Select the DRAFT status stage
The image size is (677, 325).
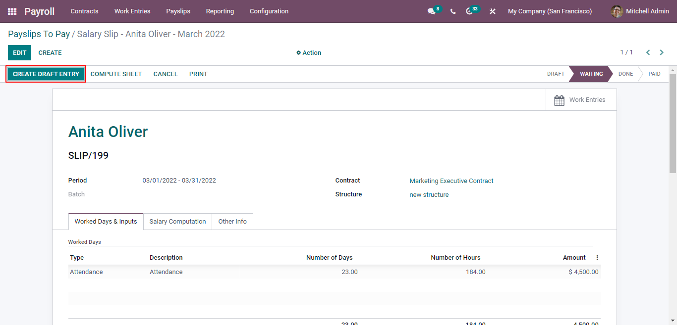(556, 74)
